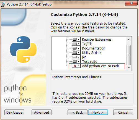Click the Utility Scripts drive icon
This screenshot has height=120, width=139.
coord(74,53)
